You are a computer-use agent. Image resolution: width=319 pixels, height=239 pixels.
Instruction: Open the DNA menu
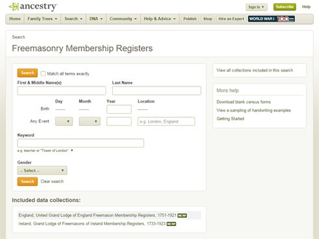96,19
